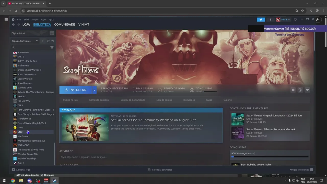The height and width of the screenshot is (184, 327).
Task: Open the COMUNIDADE section
Action: pyautogui.click(x=65, y=25)
